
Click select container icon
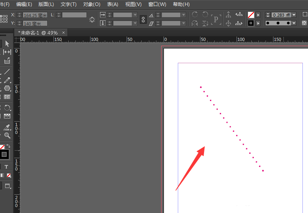point(228,14)
